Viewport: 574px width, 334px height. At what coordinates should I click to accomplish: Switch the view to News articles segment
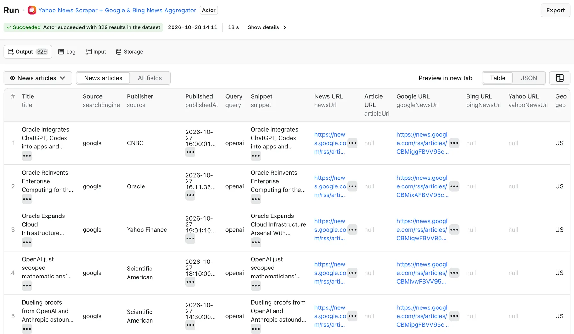(103, 78)
